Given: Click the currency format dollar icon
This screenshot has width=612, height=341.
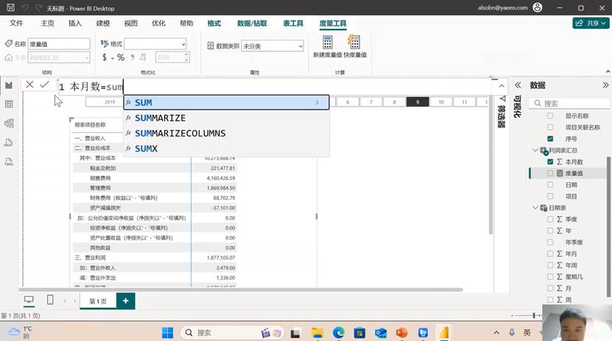Looking at the screenshot, I should pyautogui.click(x=105, y=57).
